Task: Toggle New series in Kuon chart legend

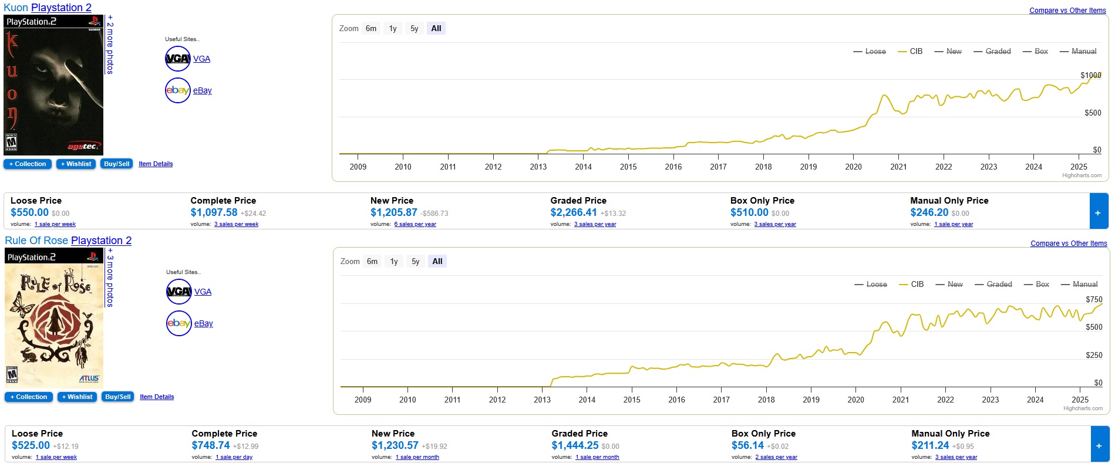Action: point(948,52)
